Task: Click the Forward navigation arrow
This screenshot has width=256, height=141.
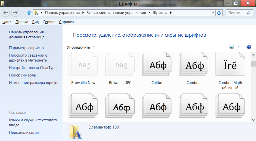Action: 15,13
